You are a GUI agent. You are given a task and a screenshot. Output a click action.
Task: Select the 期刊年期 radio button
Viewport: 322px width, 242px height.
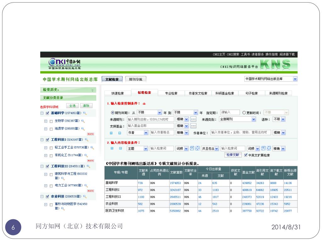pyautogui.click(x=113, y=113)
